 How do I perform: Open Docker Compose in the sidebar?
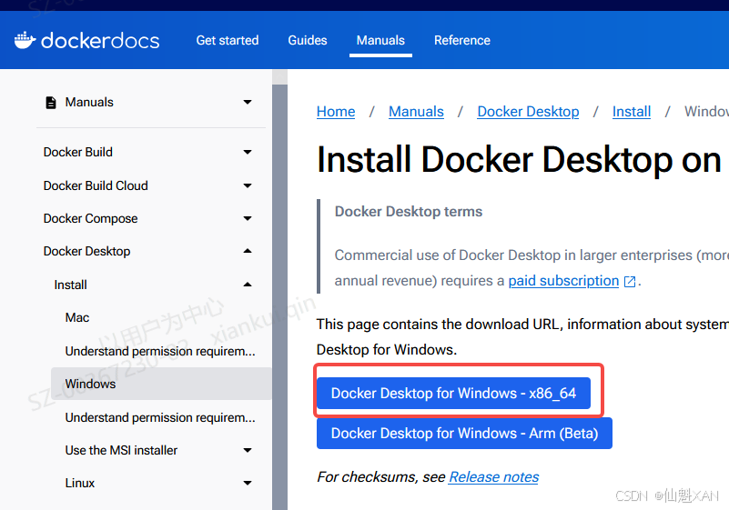tap(91, 218)
